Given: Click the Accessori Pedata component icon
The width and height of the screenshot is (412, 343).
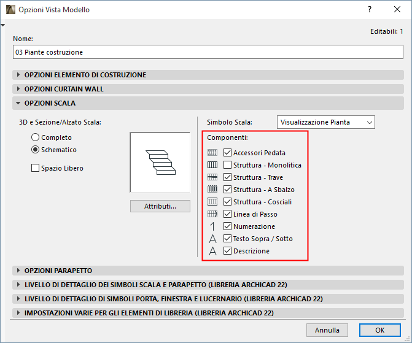Looking at the screenshot, I should [212, 153].
